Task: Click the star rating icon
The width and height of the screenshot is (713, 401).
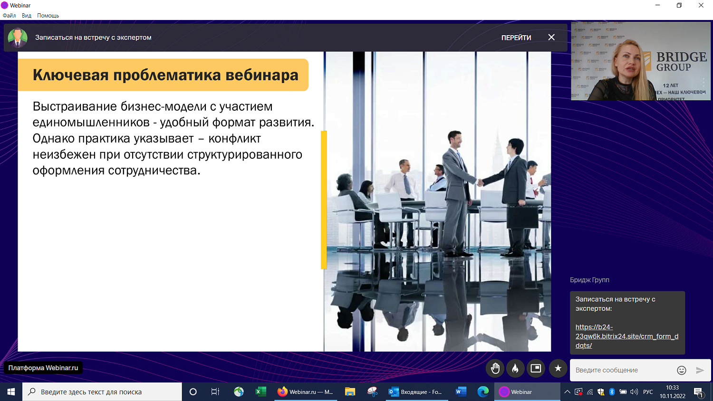Action: click(x=558, y=369)
